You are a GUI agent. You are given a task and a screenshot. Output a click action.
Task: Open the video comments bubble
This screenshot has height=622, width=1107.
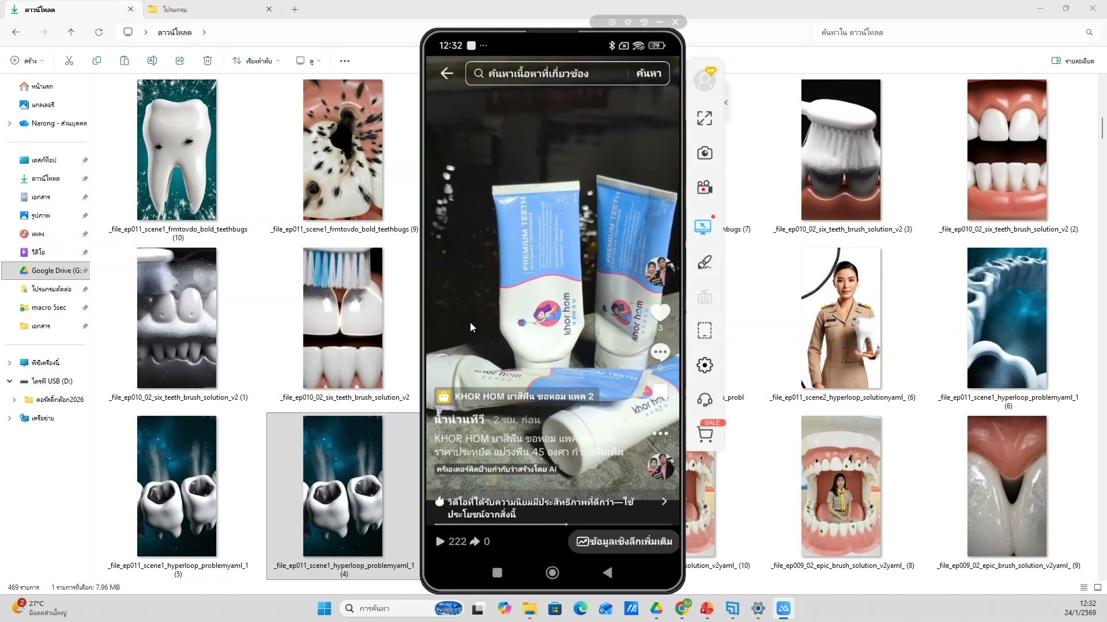[x=660, y=351]
